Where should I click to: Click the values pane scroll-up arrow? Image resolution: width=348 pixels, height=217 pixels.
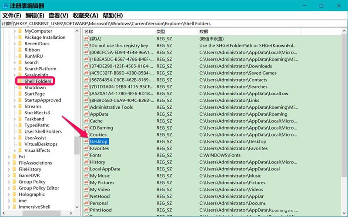tap(344, 31)
